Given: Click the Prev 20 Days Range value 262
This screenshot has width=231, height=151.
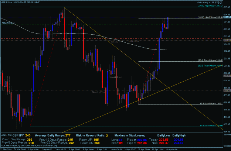Looking at the screenshot, I should tap(71, 143).
